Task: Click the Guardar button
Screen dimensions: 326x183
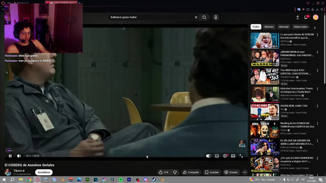Action: [212, 172]
